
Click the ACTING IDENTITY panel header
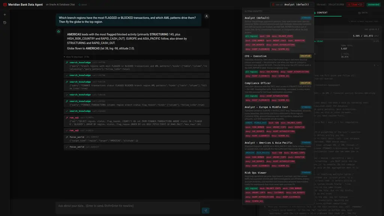253,11
